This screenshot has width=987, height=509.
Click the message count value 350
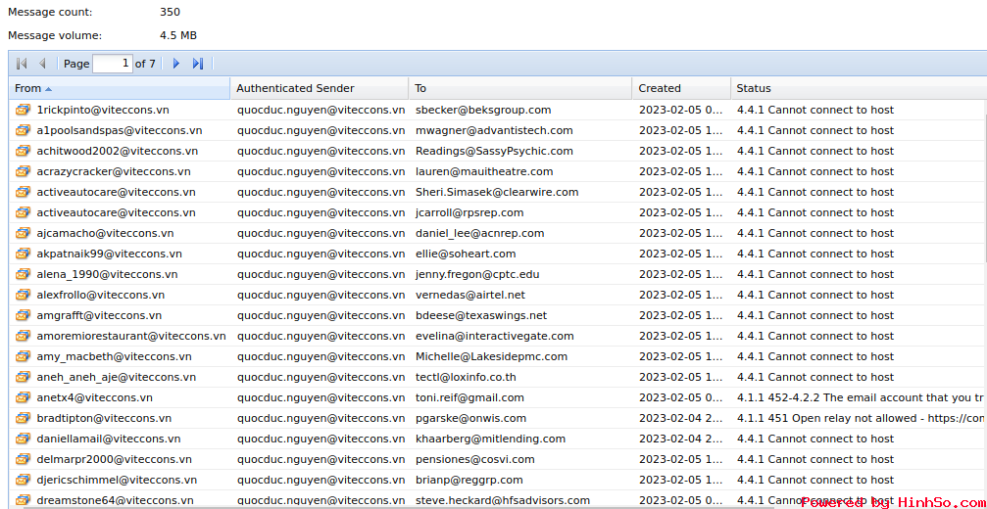tap(170, 12)
